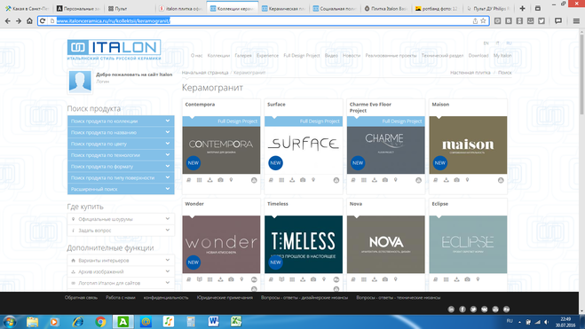The width and height of the screenshot is (585, 329).
Task: Bookmark page with star icon
Action: pos(483,21)
